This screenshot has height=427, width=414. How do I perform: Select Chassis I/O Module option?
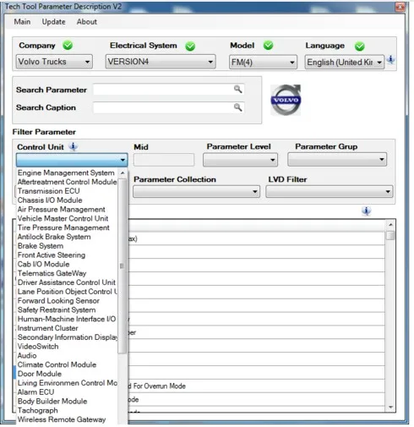(x=67, y=200)
